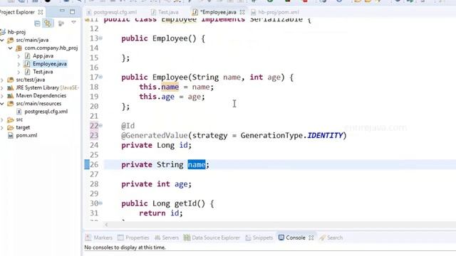Click the blue marker beside line 26

(x=87, y=164)
